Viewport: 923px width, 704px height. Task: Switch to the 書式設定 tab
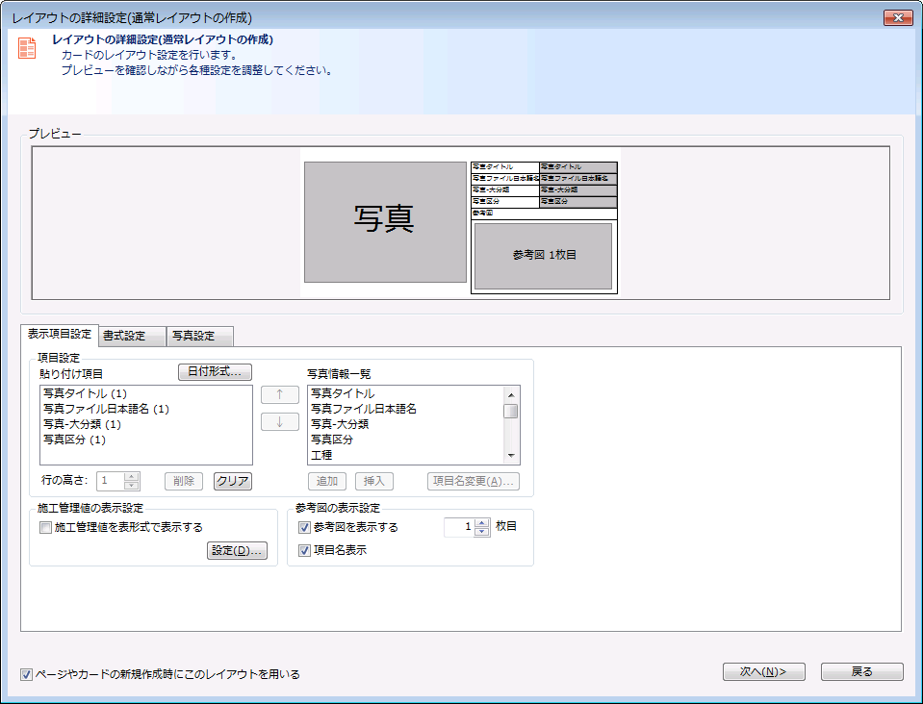(x=125, y=336)
